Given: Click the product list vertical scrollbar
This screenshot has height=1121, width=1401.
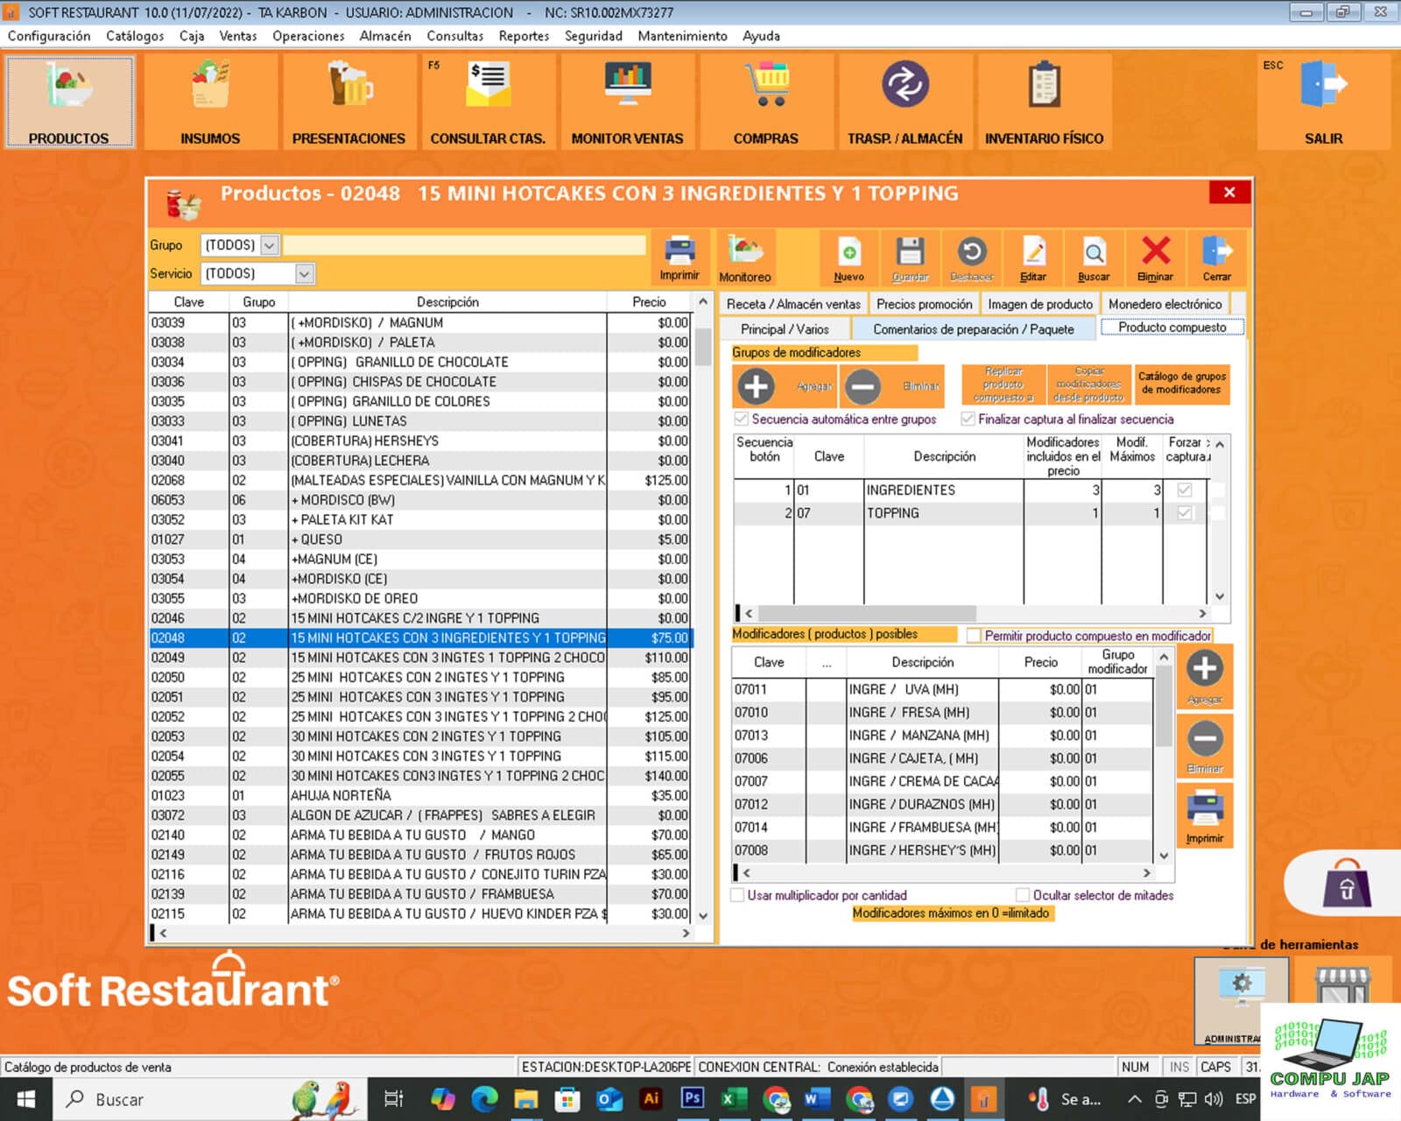Looking at the screenshot, I should click(702, 609).
